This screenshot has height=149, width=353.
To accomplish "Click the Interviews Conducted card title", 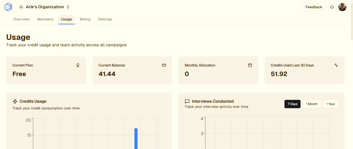I will click(x=213, y=101).
